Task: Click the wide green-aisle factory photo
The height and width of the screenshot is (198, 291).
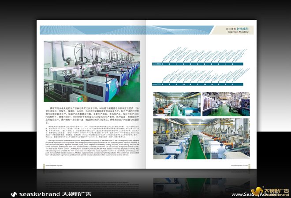Action: point(197,138)
